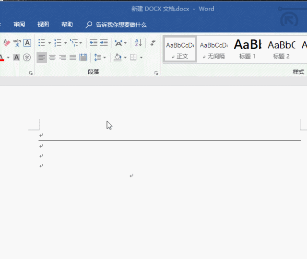
Task: Apply multilevel list formatting
Action: pos(74,43)
